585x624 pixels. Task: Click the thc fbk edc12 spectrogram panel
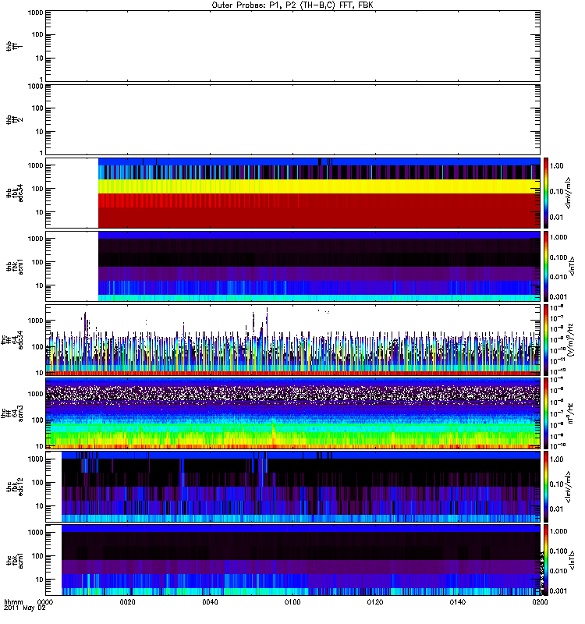pos(293,487)
